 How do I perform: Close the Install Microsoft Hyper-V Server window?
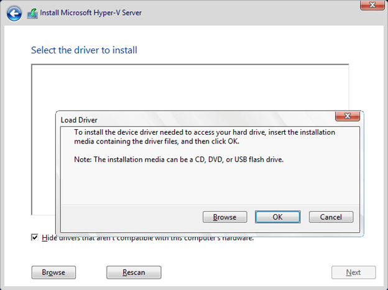coord(371,5)
